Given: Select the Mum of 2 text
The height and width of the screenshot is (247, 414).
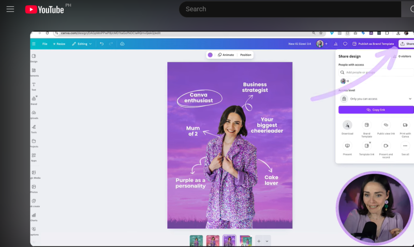Looking at the screenshot, I should point(193,131).
